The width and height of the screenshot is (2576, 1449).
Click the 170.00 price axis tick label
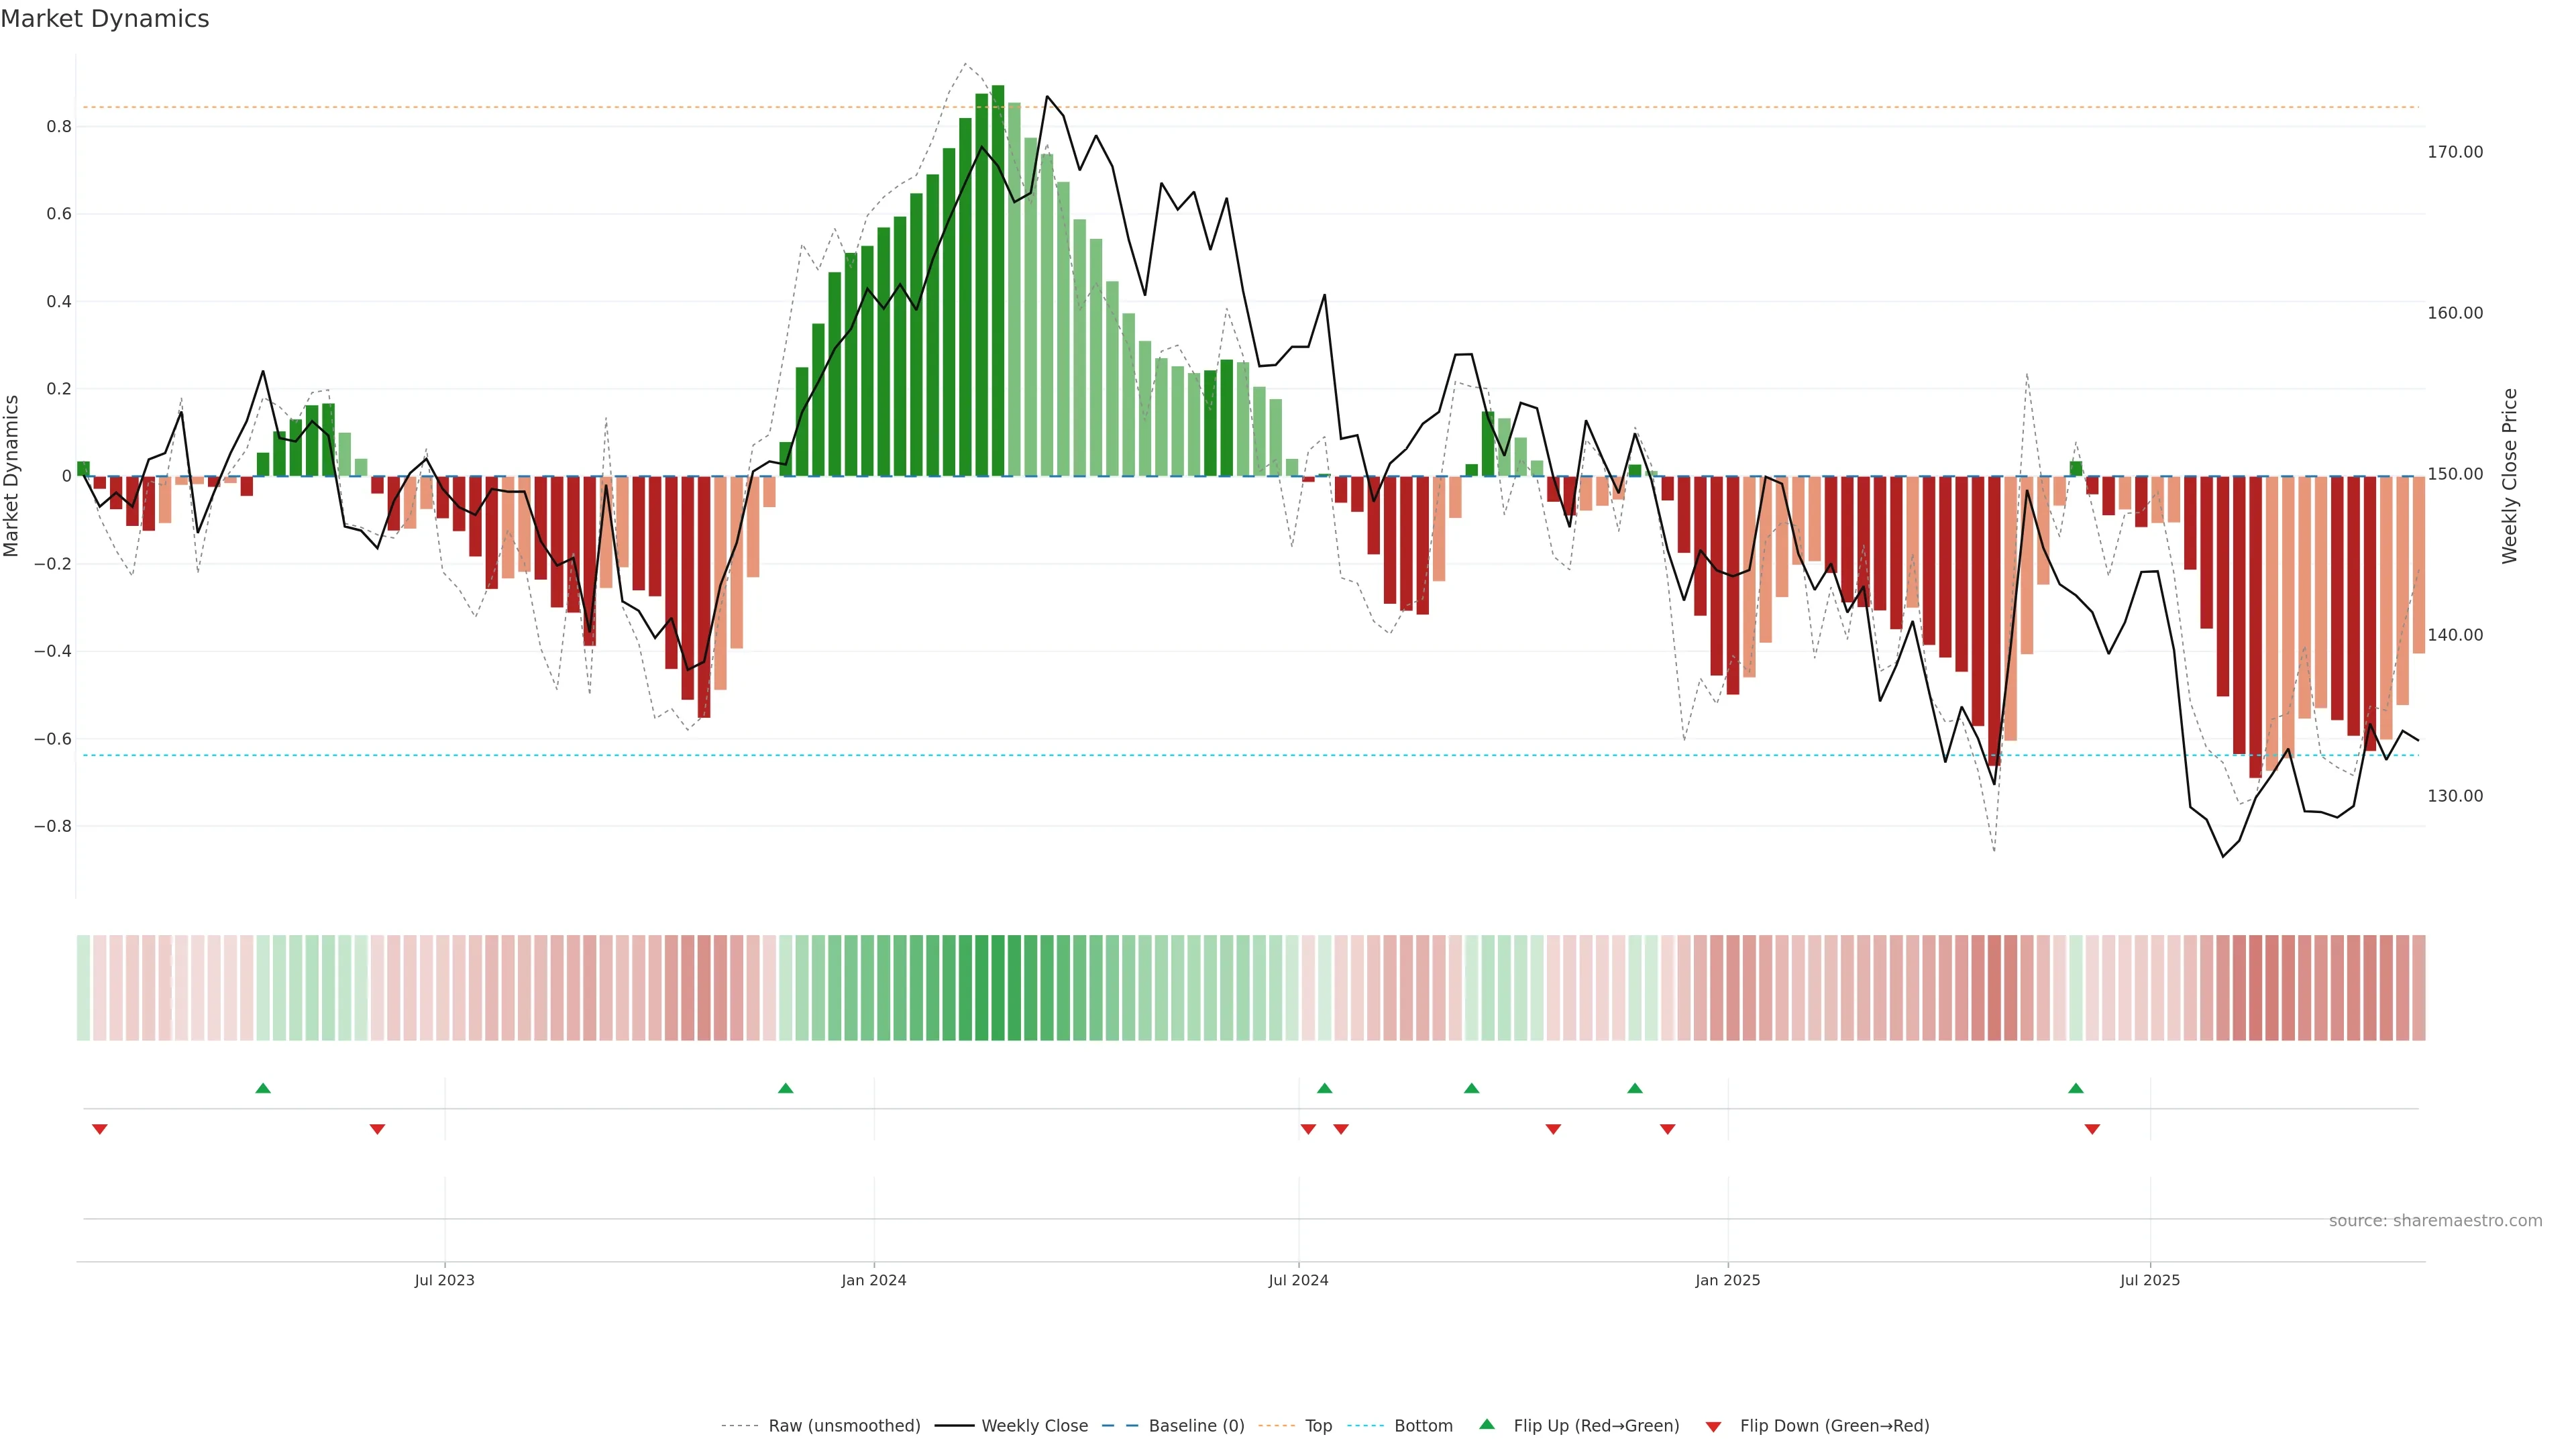2455,152
